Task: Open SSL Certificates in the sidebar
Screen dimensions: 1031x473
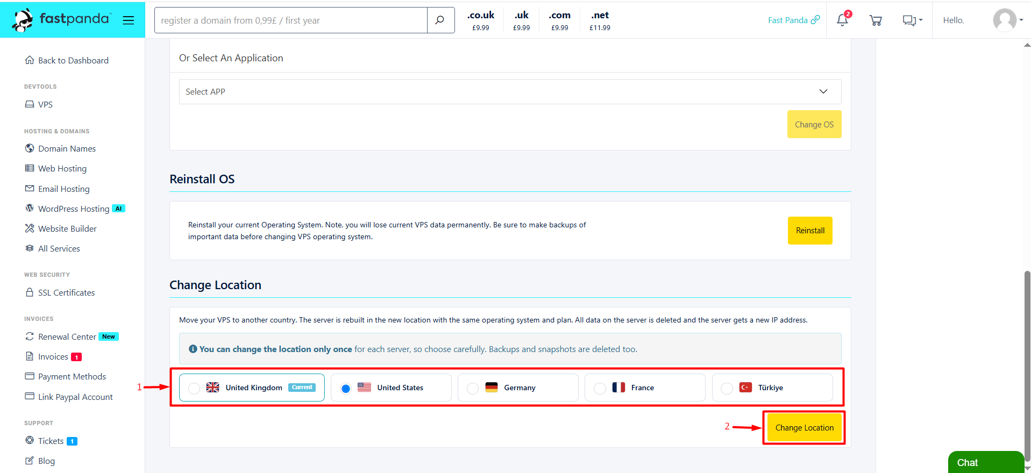Action: click(x=60, y=292)
